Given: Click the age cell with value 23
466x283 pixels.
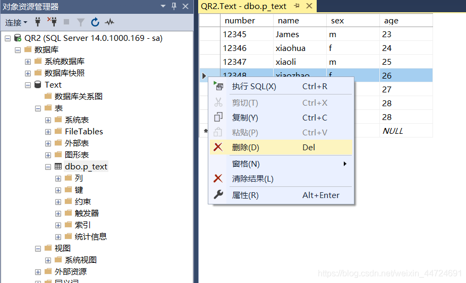Looking at the screenshot, I should (x=406, y=34).
